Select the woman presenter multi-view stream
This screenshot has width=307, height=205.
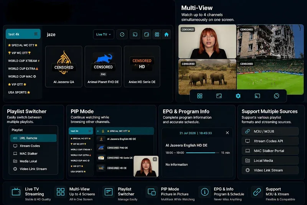coord(207,42)
